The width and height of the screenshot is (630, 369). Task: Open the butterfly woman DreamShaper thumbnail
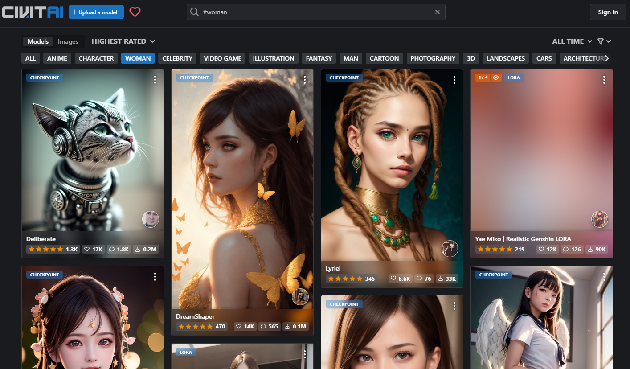pyautogui.click(x=242, y=189)
